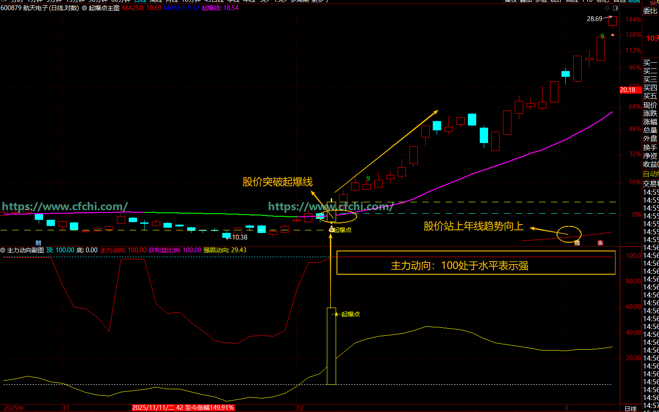Click the green 9 marker above the last candles
The height and width of the screenshot is (412, 659).
[x=602, y=36]
